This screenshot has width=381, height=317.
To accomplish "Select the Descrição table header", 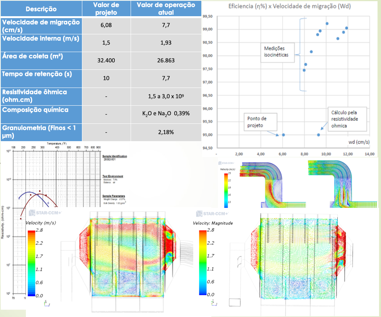I will [41, 9].
